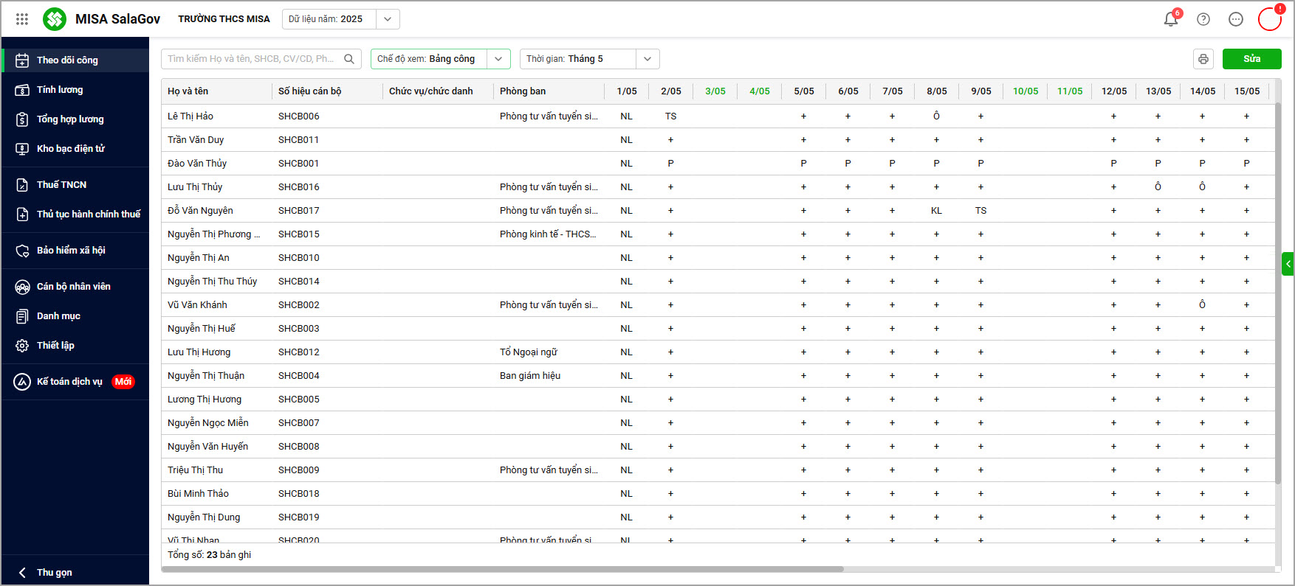Open the chat support bubble icon
The image size is (1295, 586).
1236,19
